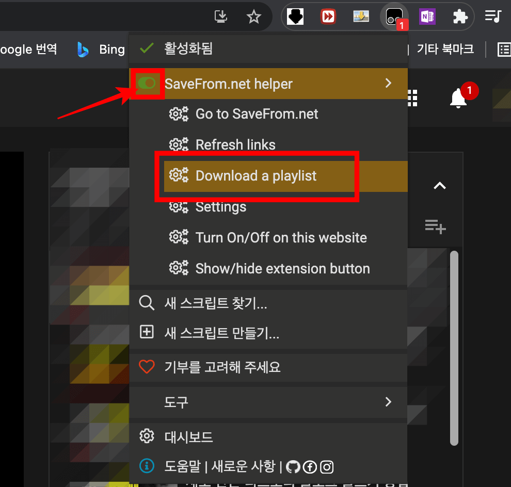
Task: Click the gear icon beside Turn On/Off on this website
Action: pyautogui.click(x=179, y=238)
